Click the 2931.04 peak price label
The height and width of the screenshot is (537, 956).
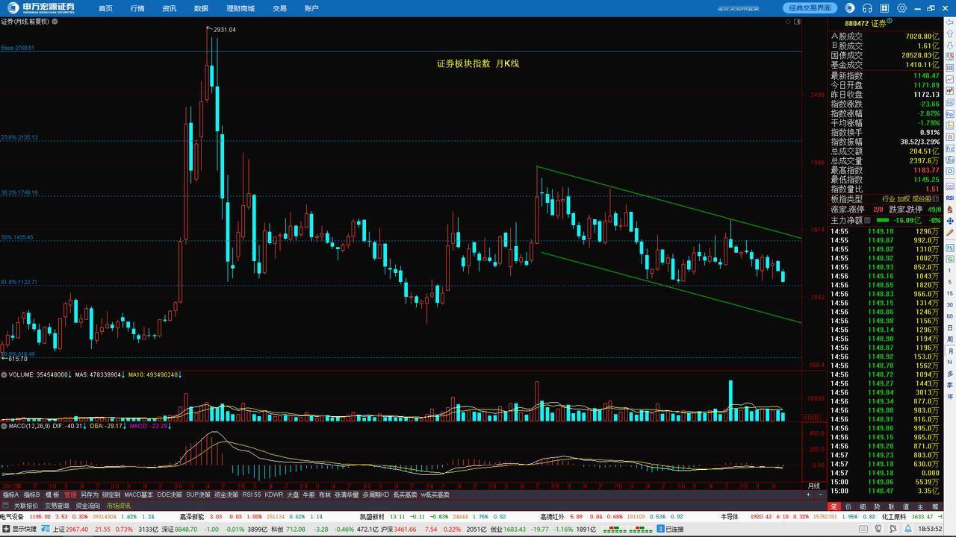point(224,30)
